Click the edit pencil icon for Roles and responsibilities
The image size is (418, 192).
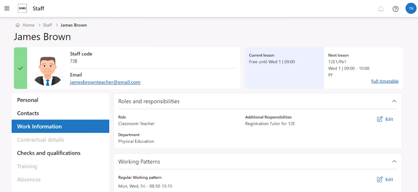[380, 119]
